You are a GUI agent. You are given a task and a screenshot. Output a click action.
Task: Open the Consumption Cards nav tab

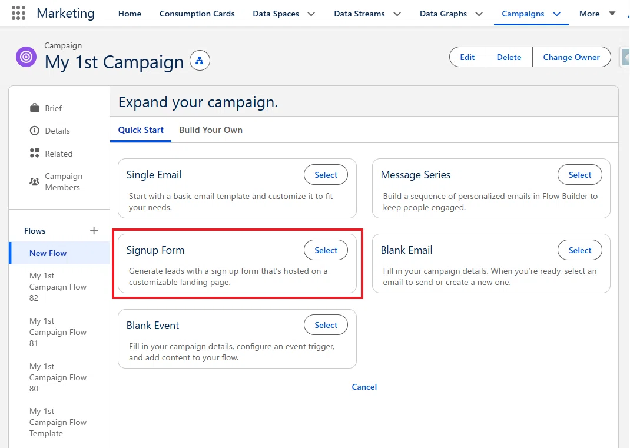coord(197,14)
